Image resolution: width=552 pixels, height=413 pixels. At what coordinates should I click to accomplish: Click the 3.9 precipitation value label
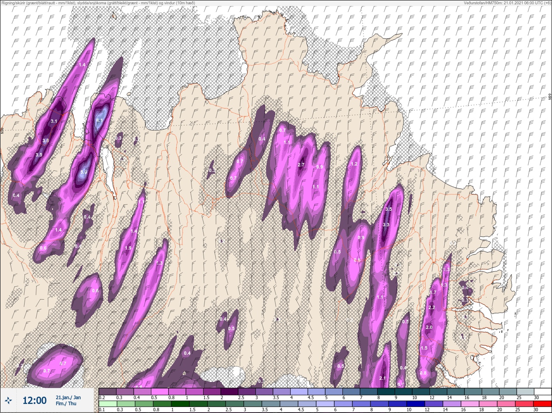[46, 141]
